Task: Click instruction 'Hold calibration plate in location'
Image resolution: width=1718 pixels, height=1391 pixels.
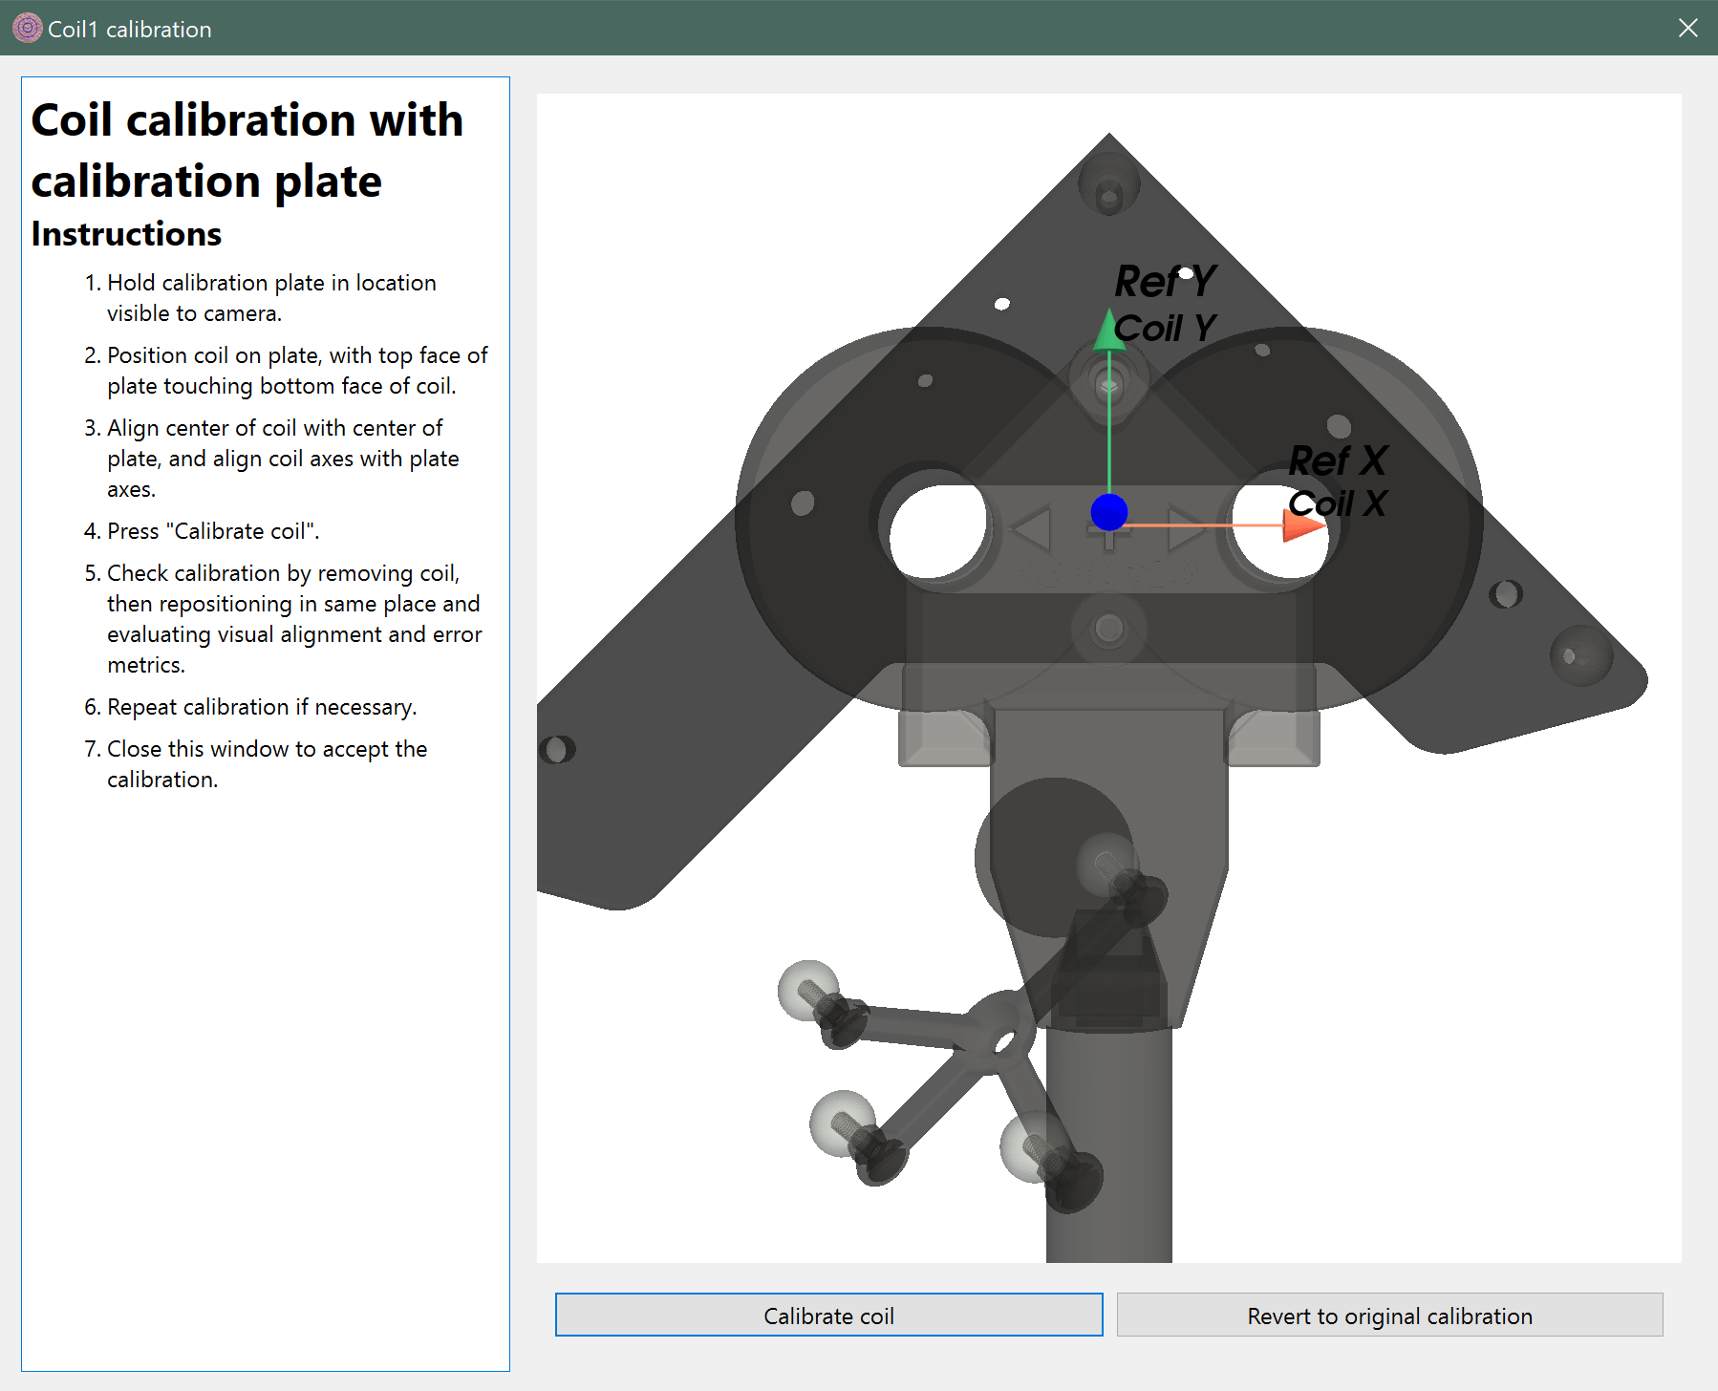Action: pos(271,298)
